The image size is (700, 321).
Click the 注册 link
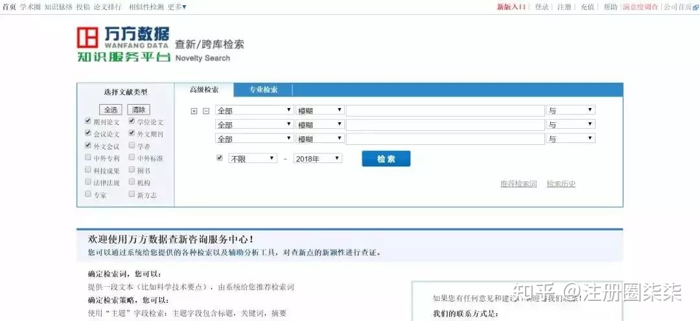point(565,7)
